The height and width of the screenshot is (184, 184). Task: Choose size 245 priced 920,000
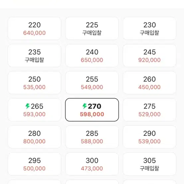point(149,55)
